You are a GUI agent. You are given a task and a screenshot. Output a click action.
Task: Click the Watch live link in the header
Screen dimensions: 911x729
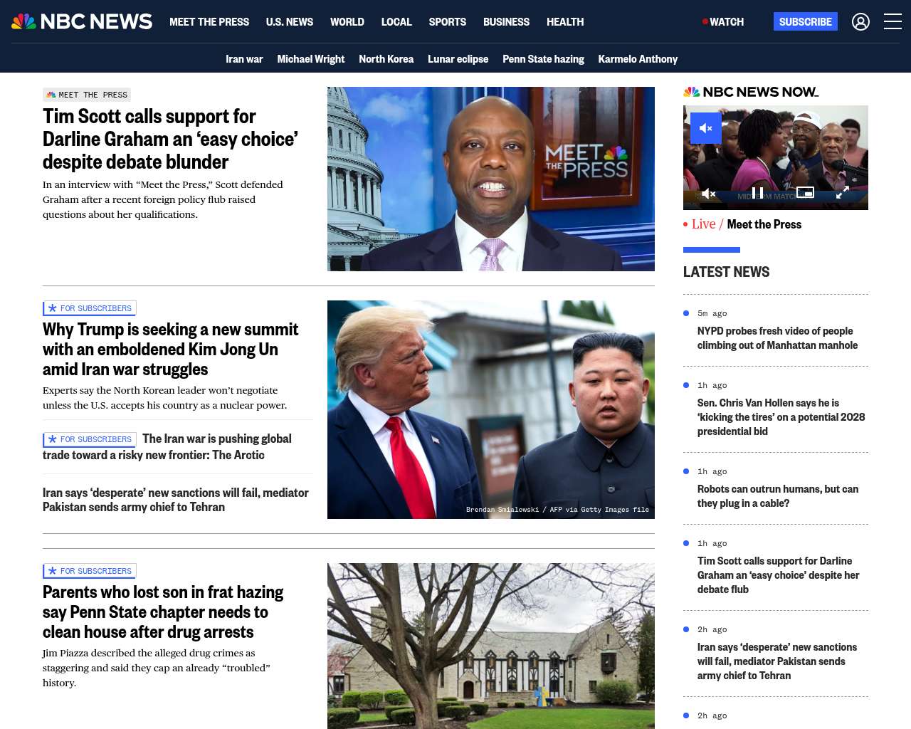(723, 22)
